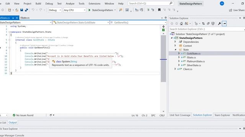
Task: Collapse the GetBenefits method outline on line 7
Action: click(x=9, y=48)
